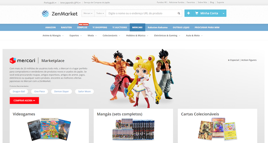Open the Suporte link
The height and width of the screenshot is (143, 268).
220,2
